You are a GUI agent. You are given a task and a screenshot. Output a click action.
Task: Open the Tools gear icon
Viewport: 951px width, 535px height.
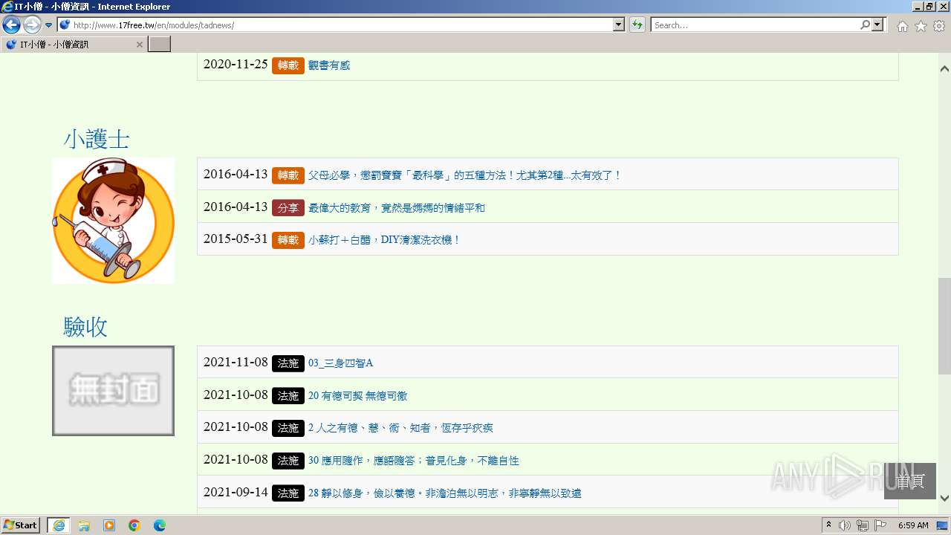point(939,26)
